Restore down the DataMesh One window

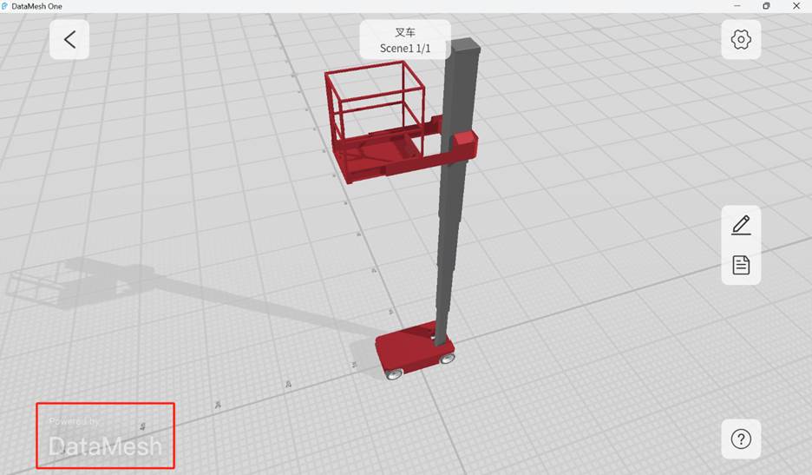(766, 6)
